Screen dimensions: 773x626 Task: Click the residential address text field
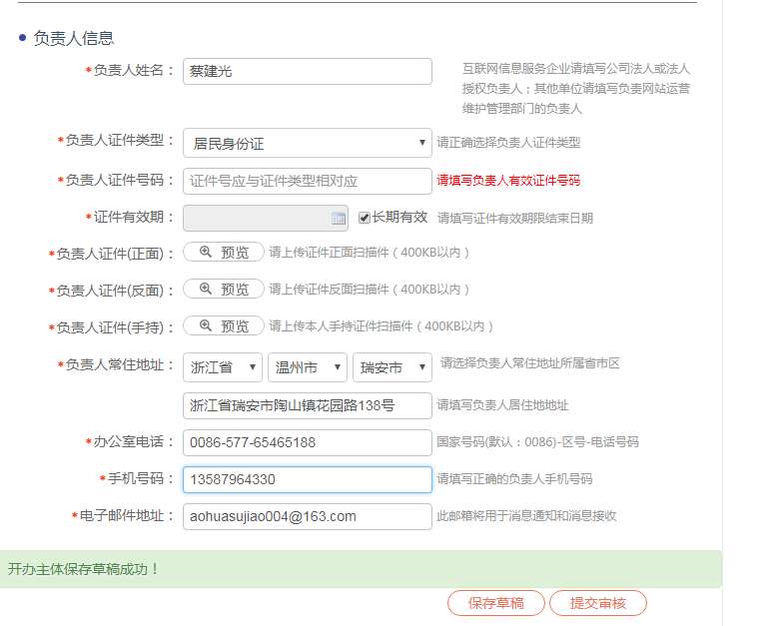pos(307,405)
